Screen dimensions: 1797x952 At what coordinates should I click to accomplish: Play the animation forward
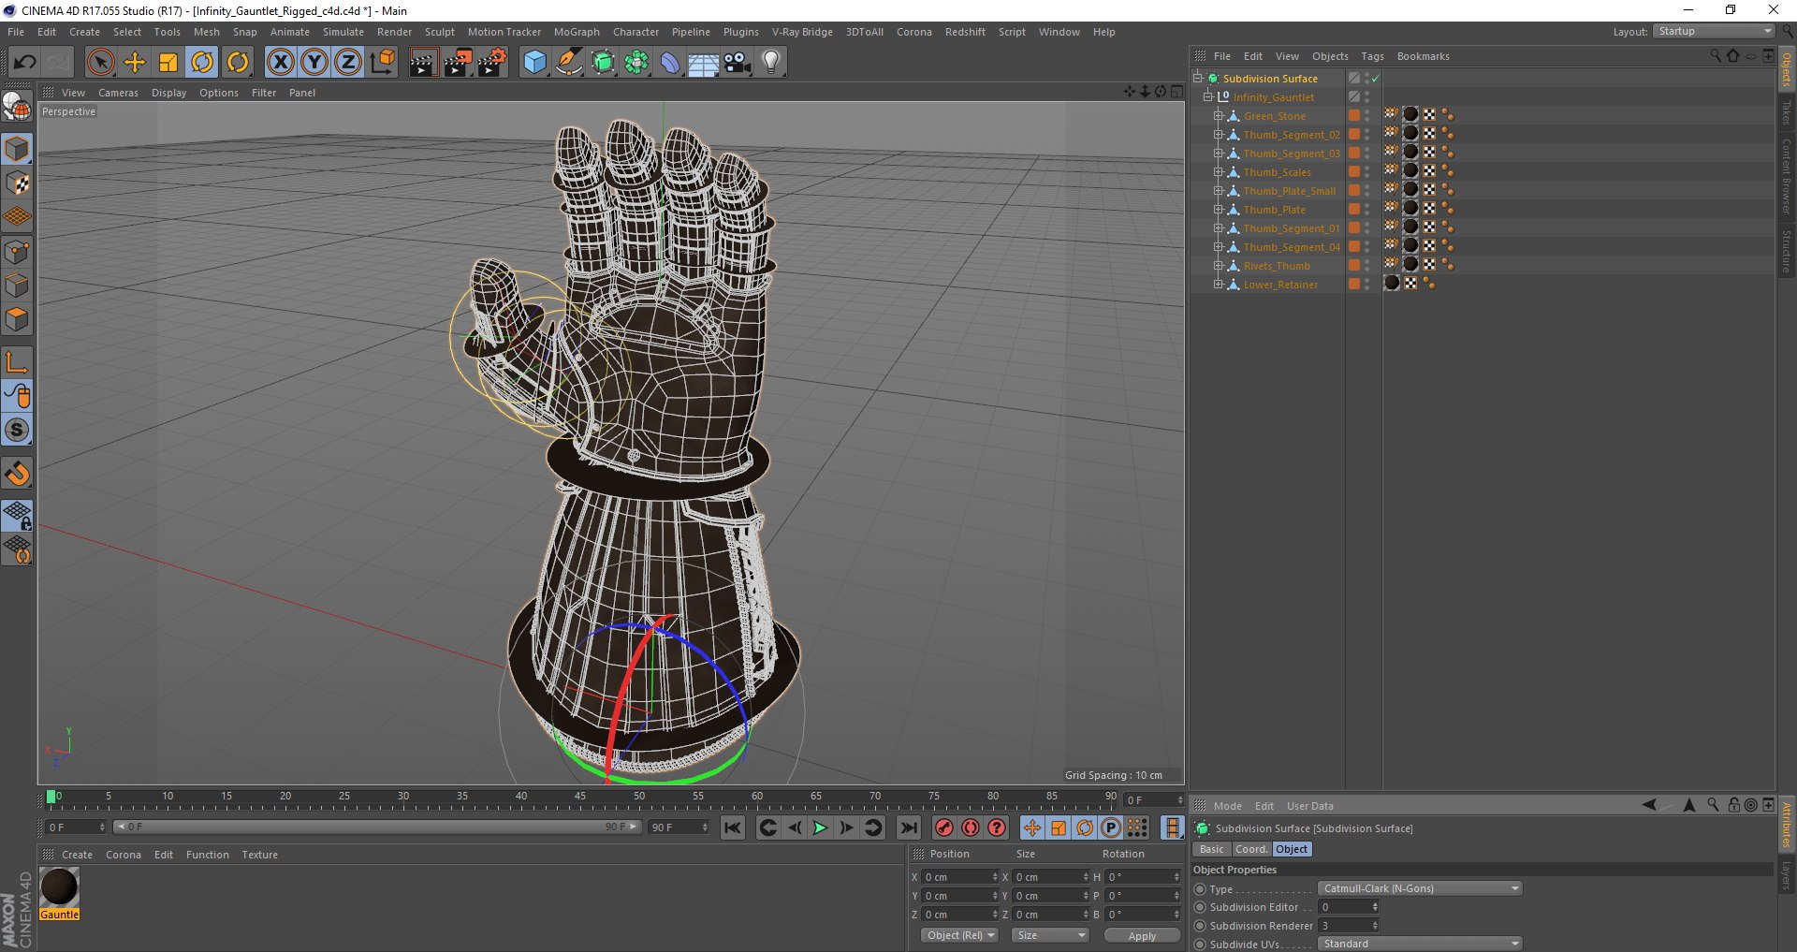click(x=820, y=828)
